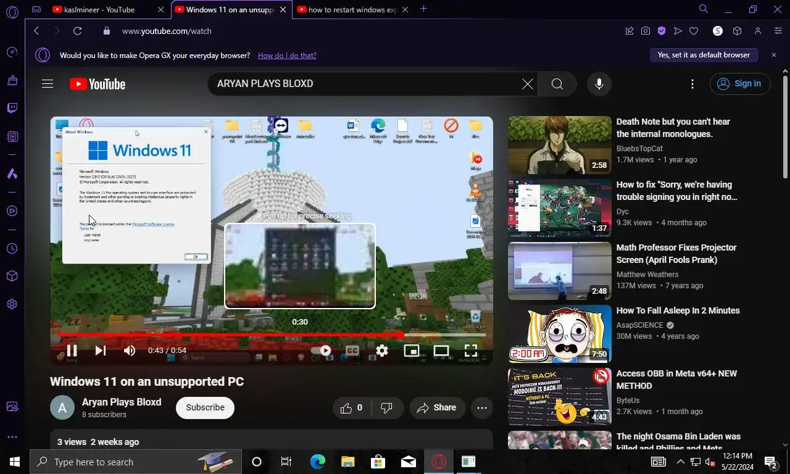This screenshot has width=790, height=474.
Task: Open the Aryan Plays Bloxd channel name
Action: [x=122, y=402]
